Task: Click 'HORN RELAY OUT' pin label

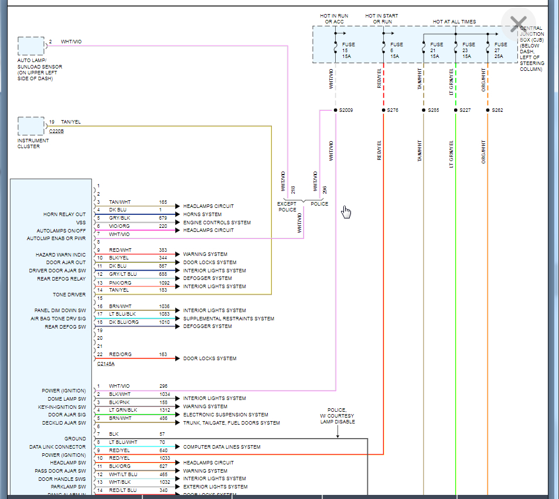Action: coord(64,214)
